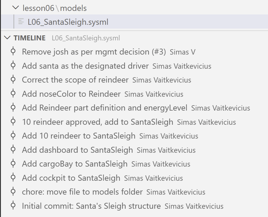Select 'Add 10 reindeer to SantaSleigh' commit
The image size is (268, 217).
78,136
